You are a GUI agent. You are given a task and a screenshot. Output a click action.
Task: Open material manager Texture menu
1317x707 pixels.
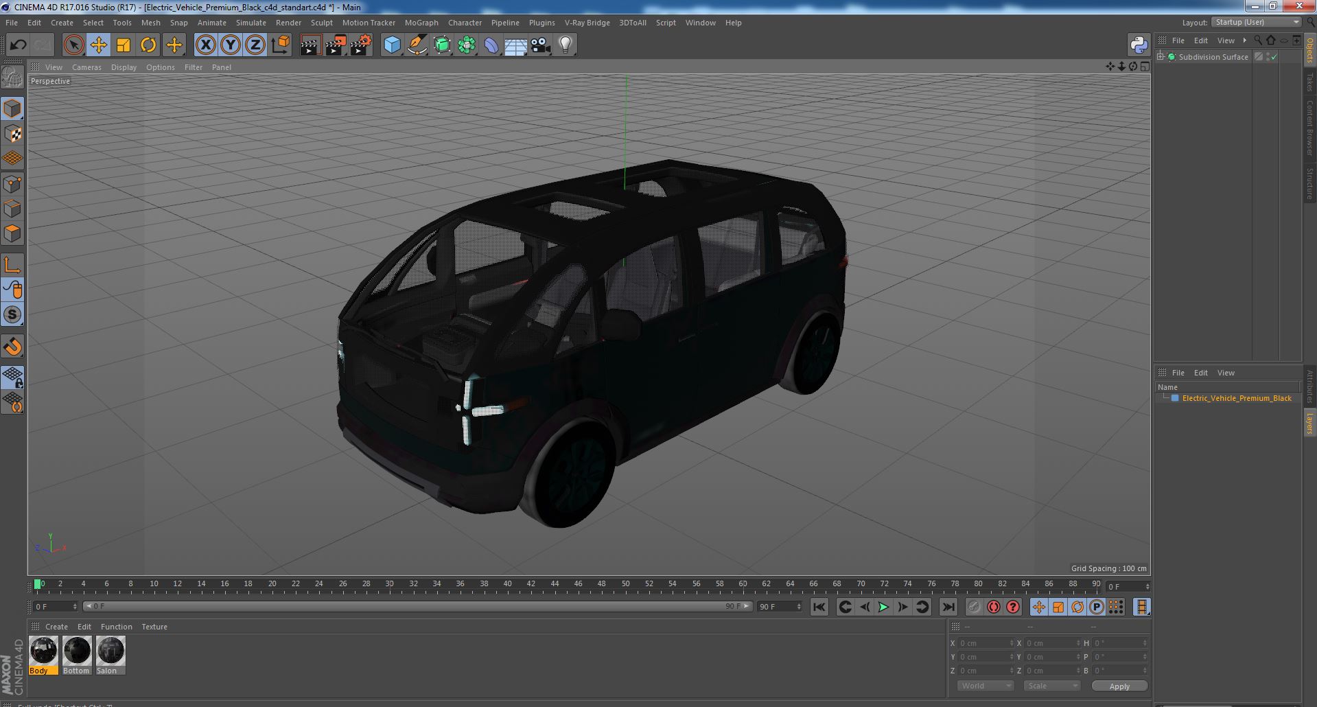pos(154,627)
